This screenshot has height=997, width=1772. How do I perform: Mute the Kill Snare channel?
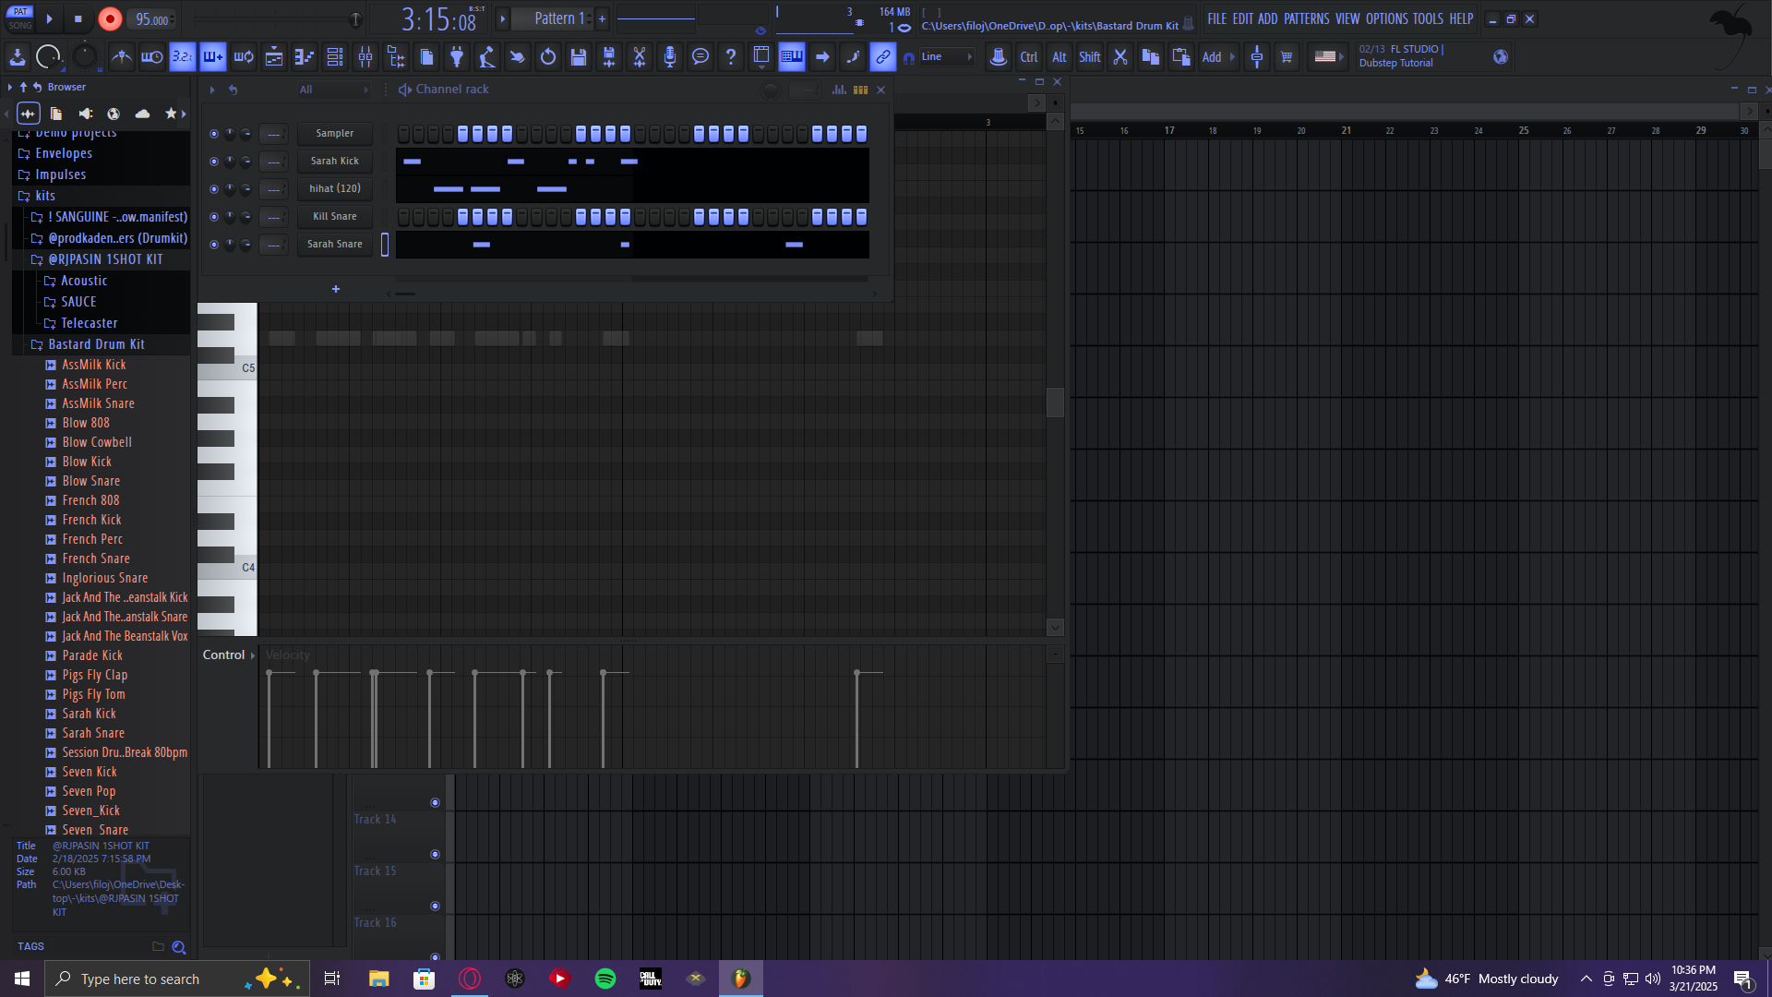coord(214,217)
